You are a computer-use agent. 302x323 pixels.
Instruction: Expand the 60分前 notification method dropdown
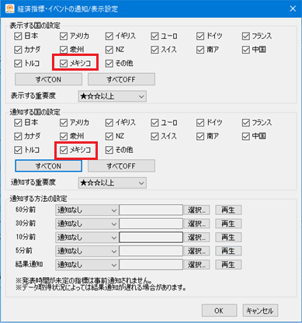pyautogui.click(x=87, y=210)
